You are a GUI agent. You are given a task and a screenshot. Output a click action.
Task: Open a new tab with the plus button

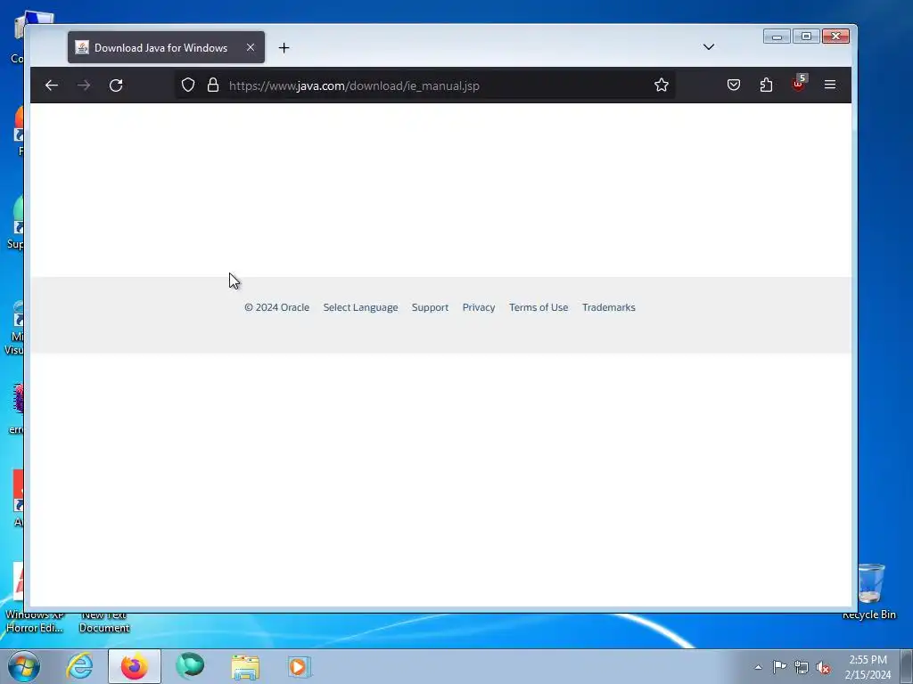pos(284,48)
